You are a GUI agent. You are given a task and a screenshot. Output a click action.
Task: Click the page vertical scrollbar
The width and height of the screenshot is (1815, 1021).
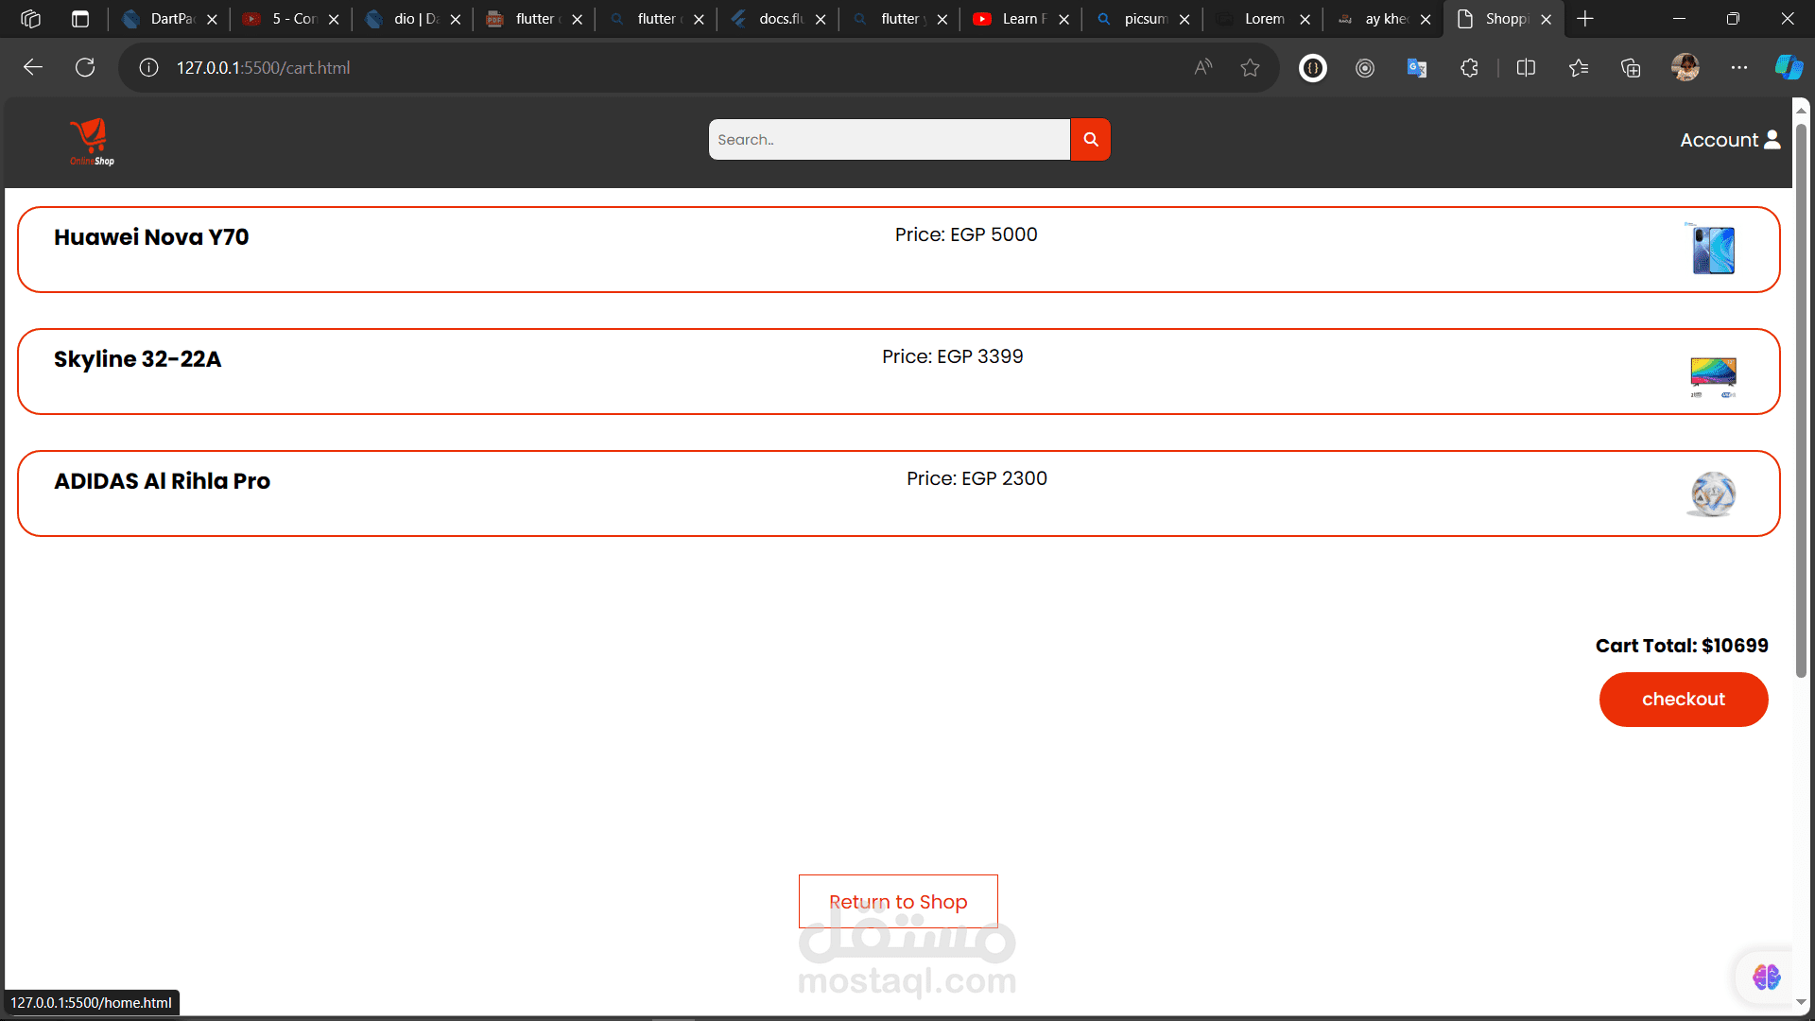1801,397
